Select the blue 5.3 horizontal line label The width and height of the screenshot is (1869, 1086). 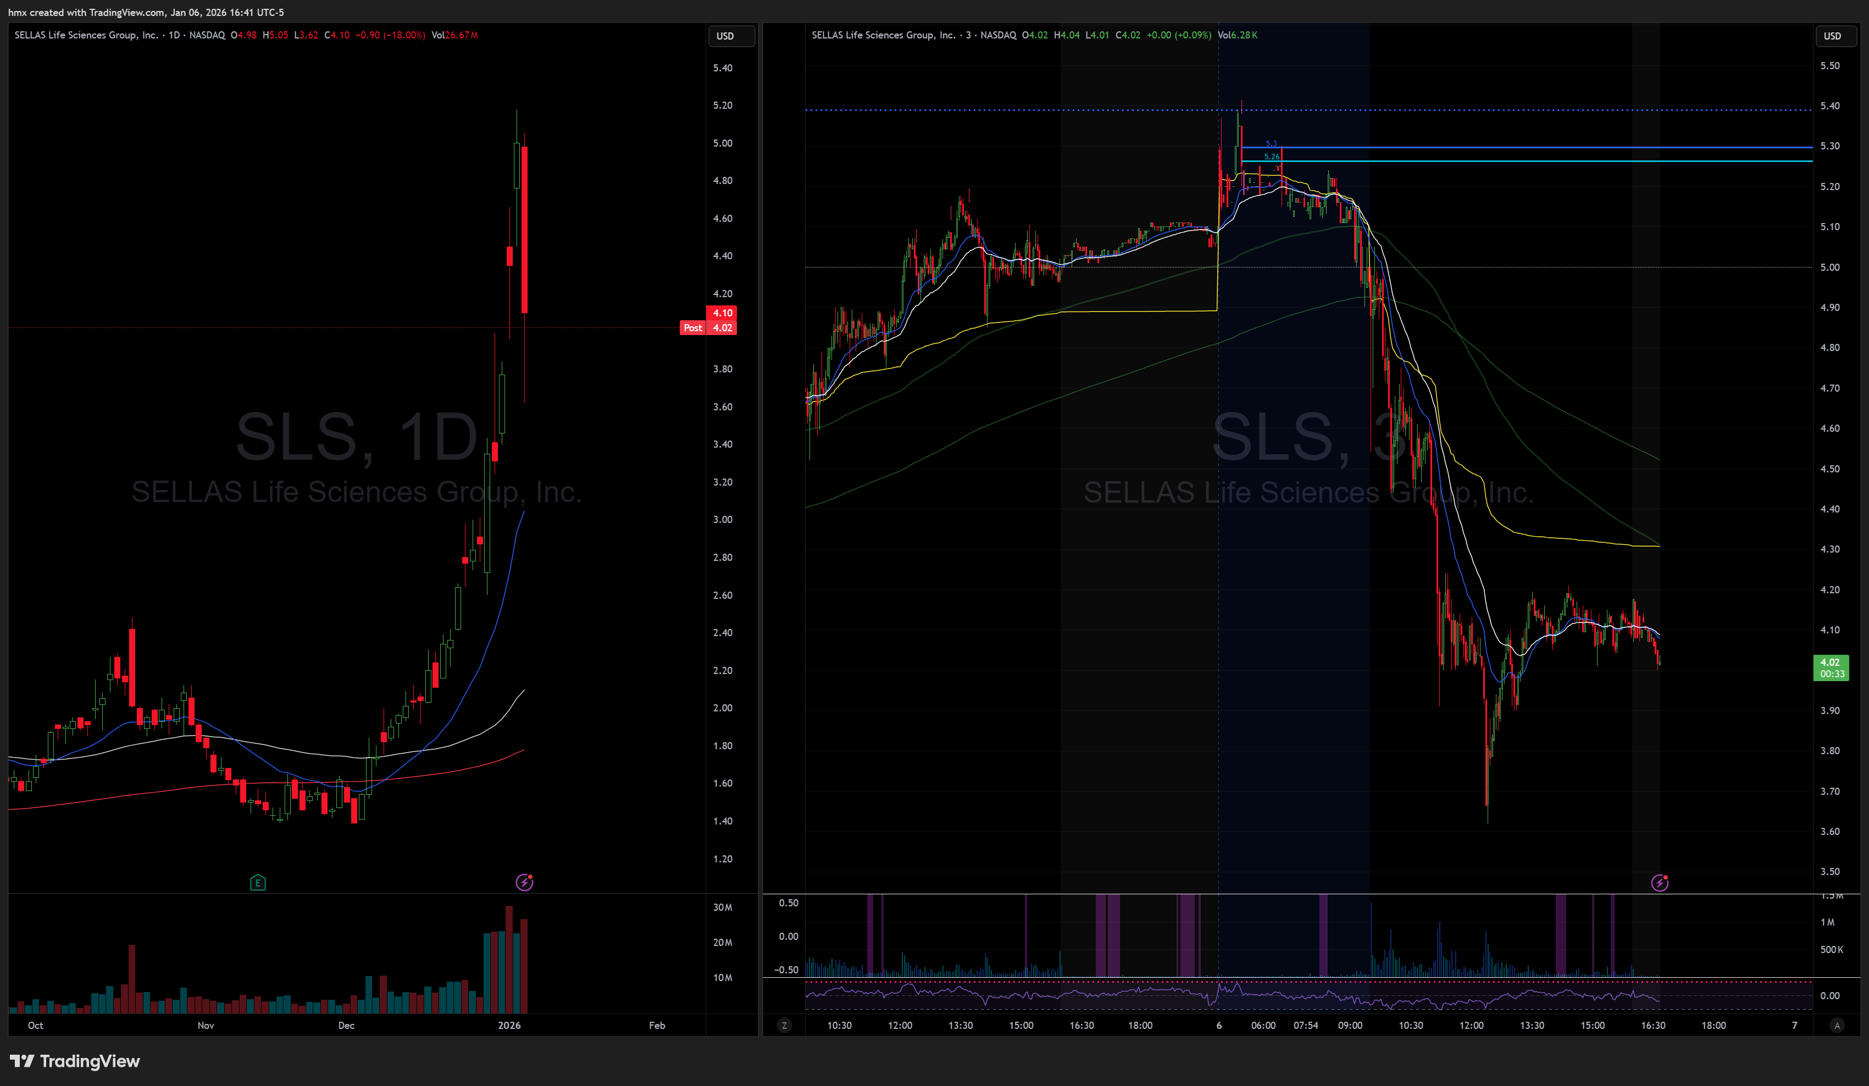pos(1271,143)
